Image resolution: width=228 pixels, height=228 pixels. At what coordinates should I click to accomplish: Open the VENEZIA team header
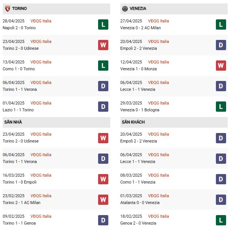[x=174, y=9]
